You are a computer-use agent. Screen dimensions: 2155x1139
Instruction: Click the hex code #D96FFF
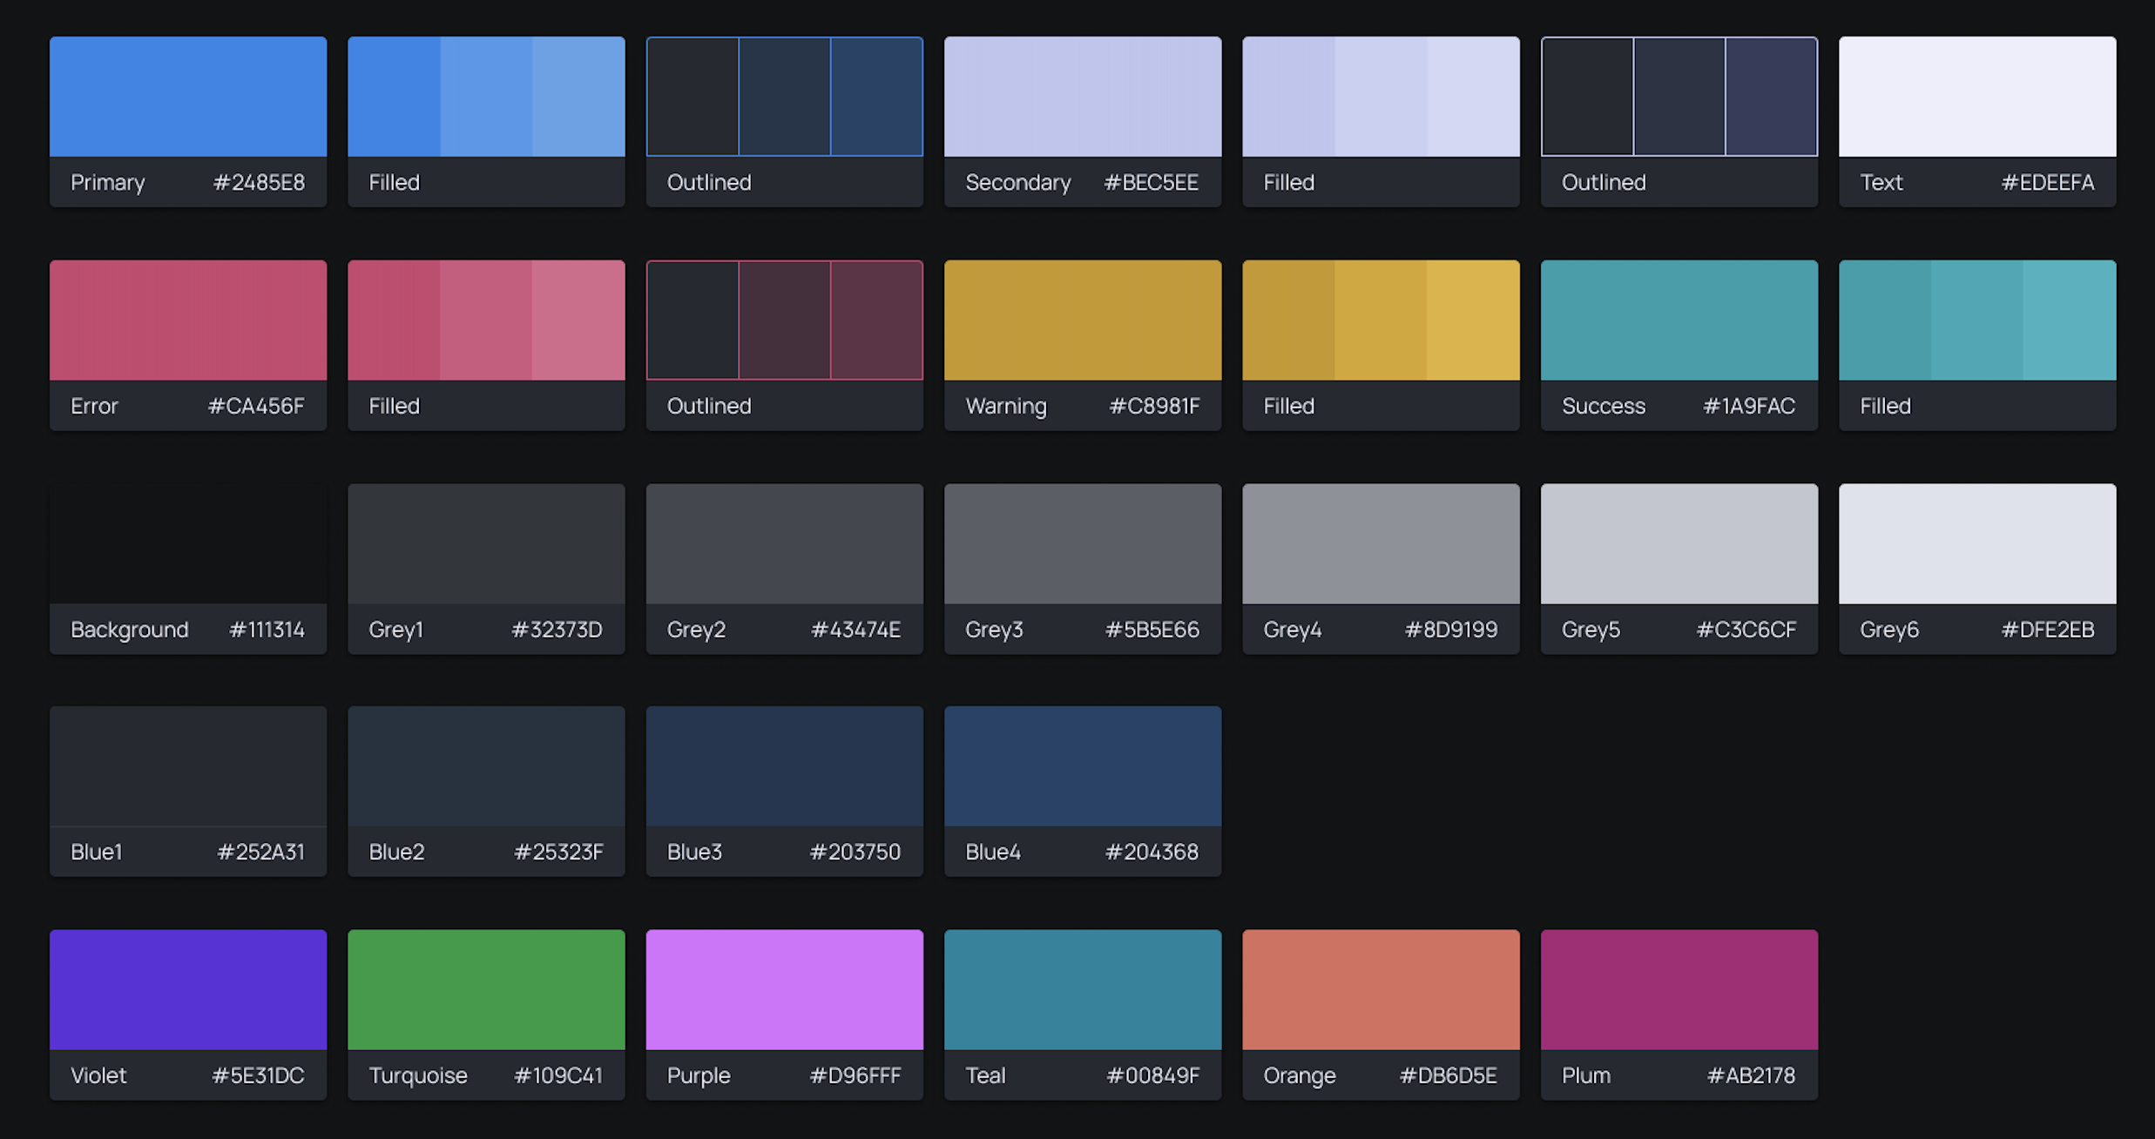pyautogui.click(x=855, y=1075)
